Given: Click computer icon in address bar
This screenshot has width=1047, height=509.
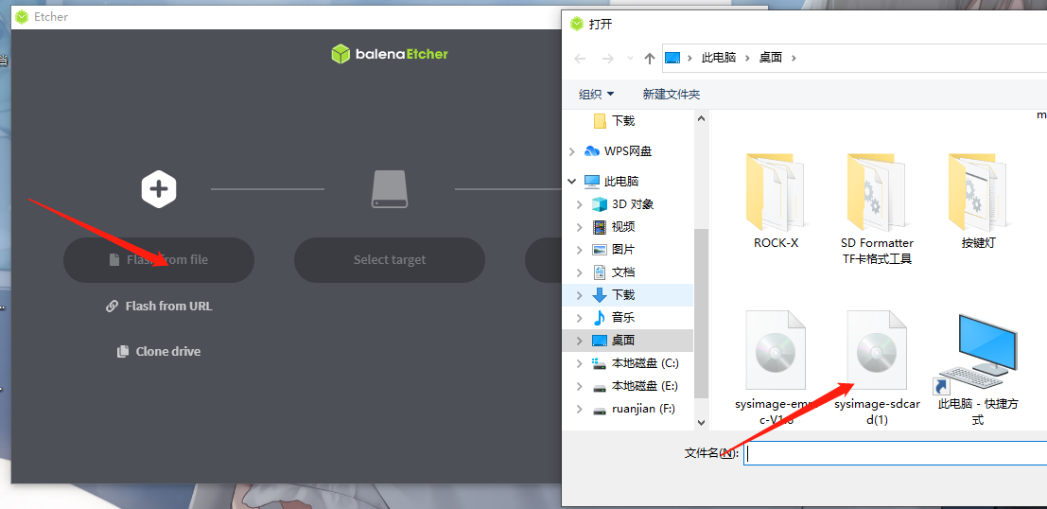Looking at the screenshot, I should coord(672,58).
